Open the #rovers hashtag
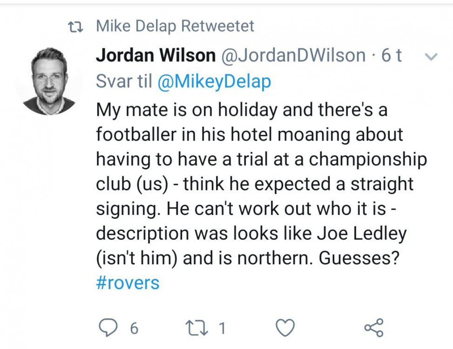453x349 pixels. click(x=128, y=282)
